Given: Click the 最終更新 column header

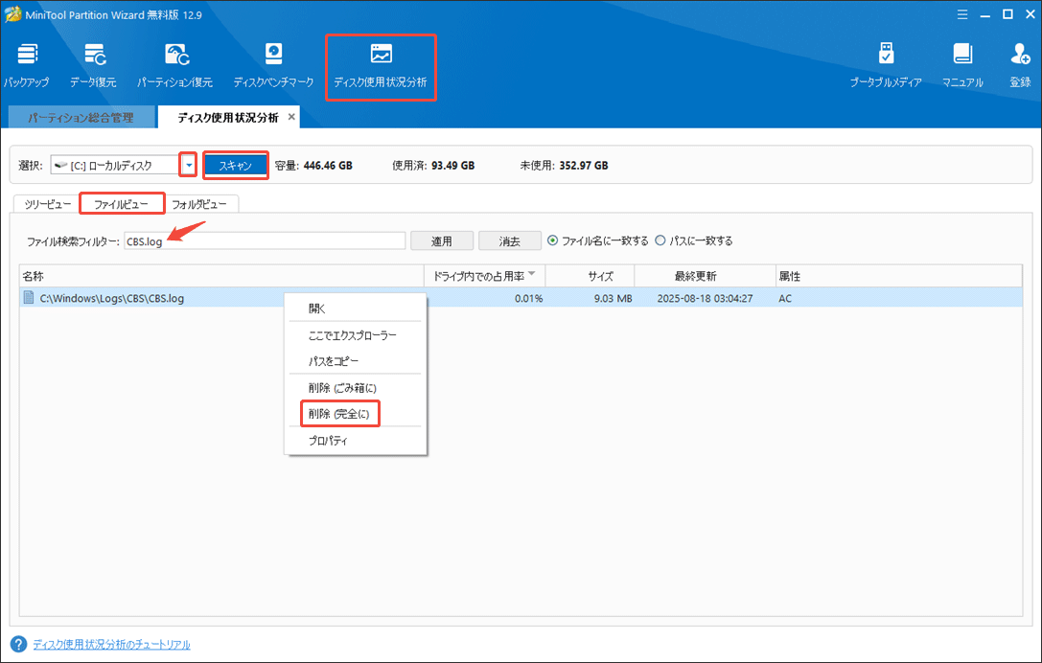Looking at the screenshot, I should pos(706,276).
